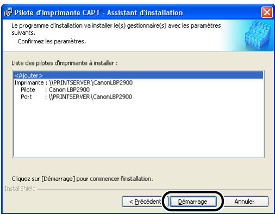The image size is (275, 214).
Task: Select the Pilote Canon LBP2900 row
Action: tap(138, 89)
